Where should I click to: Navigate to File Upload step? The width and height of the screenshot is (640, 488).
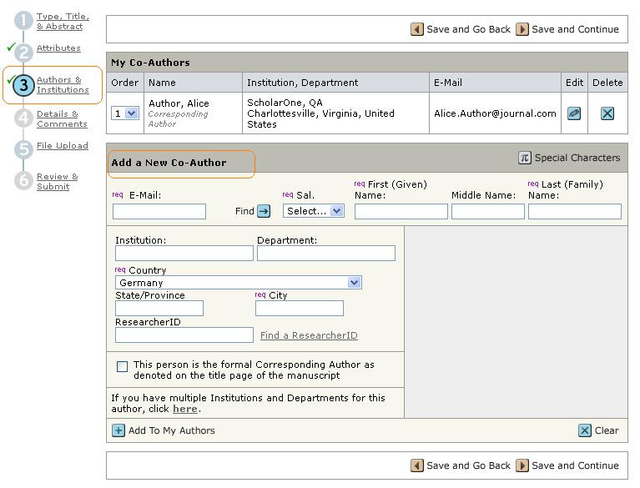point(62,146)
